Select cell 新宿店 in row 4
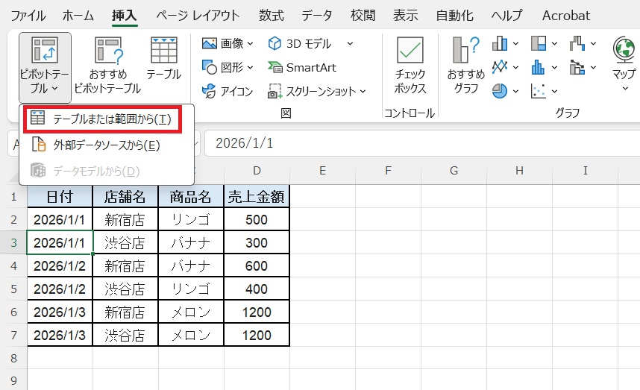Screen dimensions: 640x390 pos(125,266)
